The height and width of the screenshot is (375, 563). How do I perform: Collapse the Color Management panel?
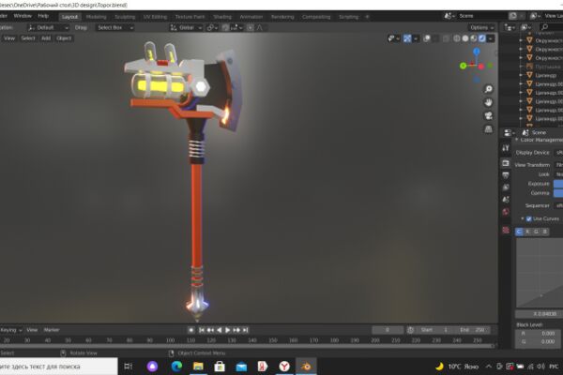point(517,140)
